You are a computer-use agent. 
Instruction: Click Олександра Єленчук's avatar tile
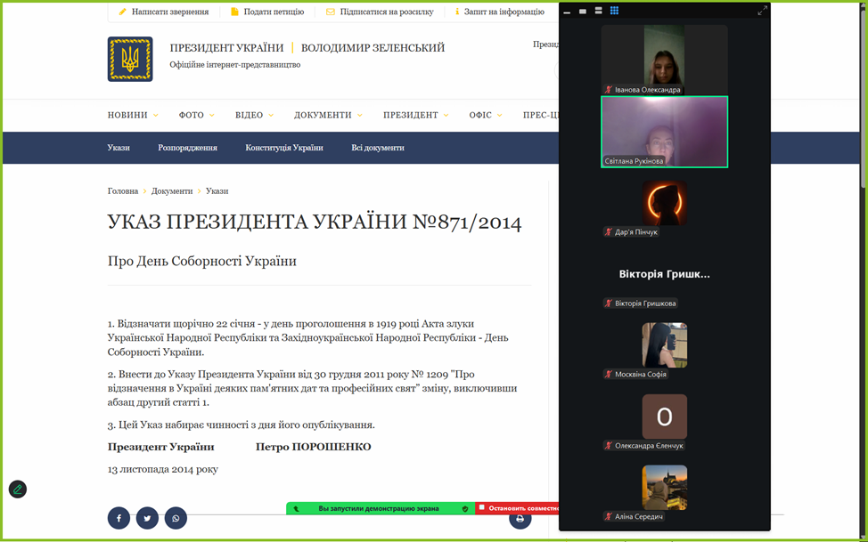[x=664, y=417]
